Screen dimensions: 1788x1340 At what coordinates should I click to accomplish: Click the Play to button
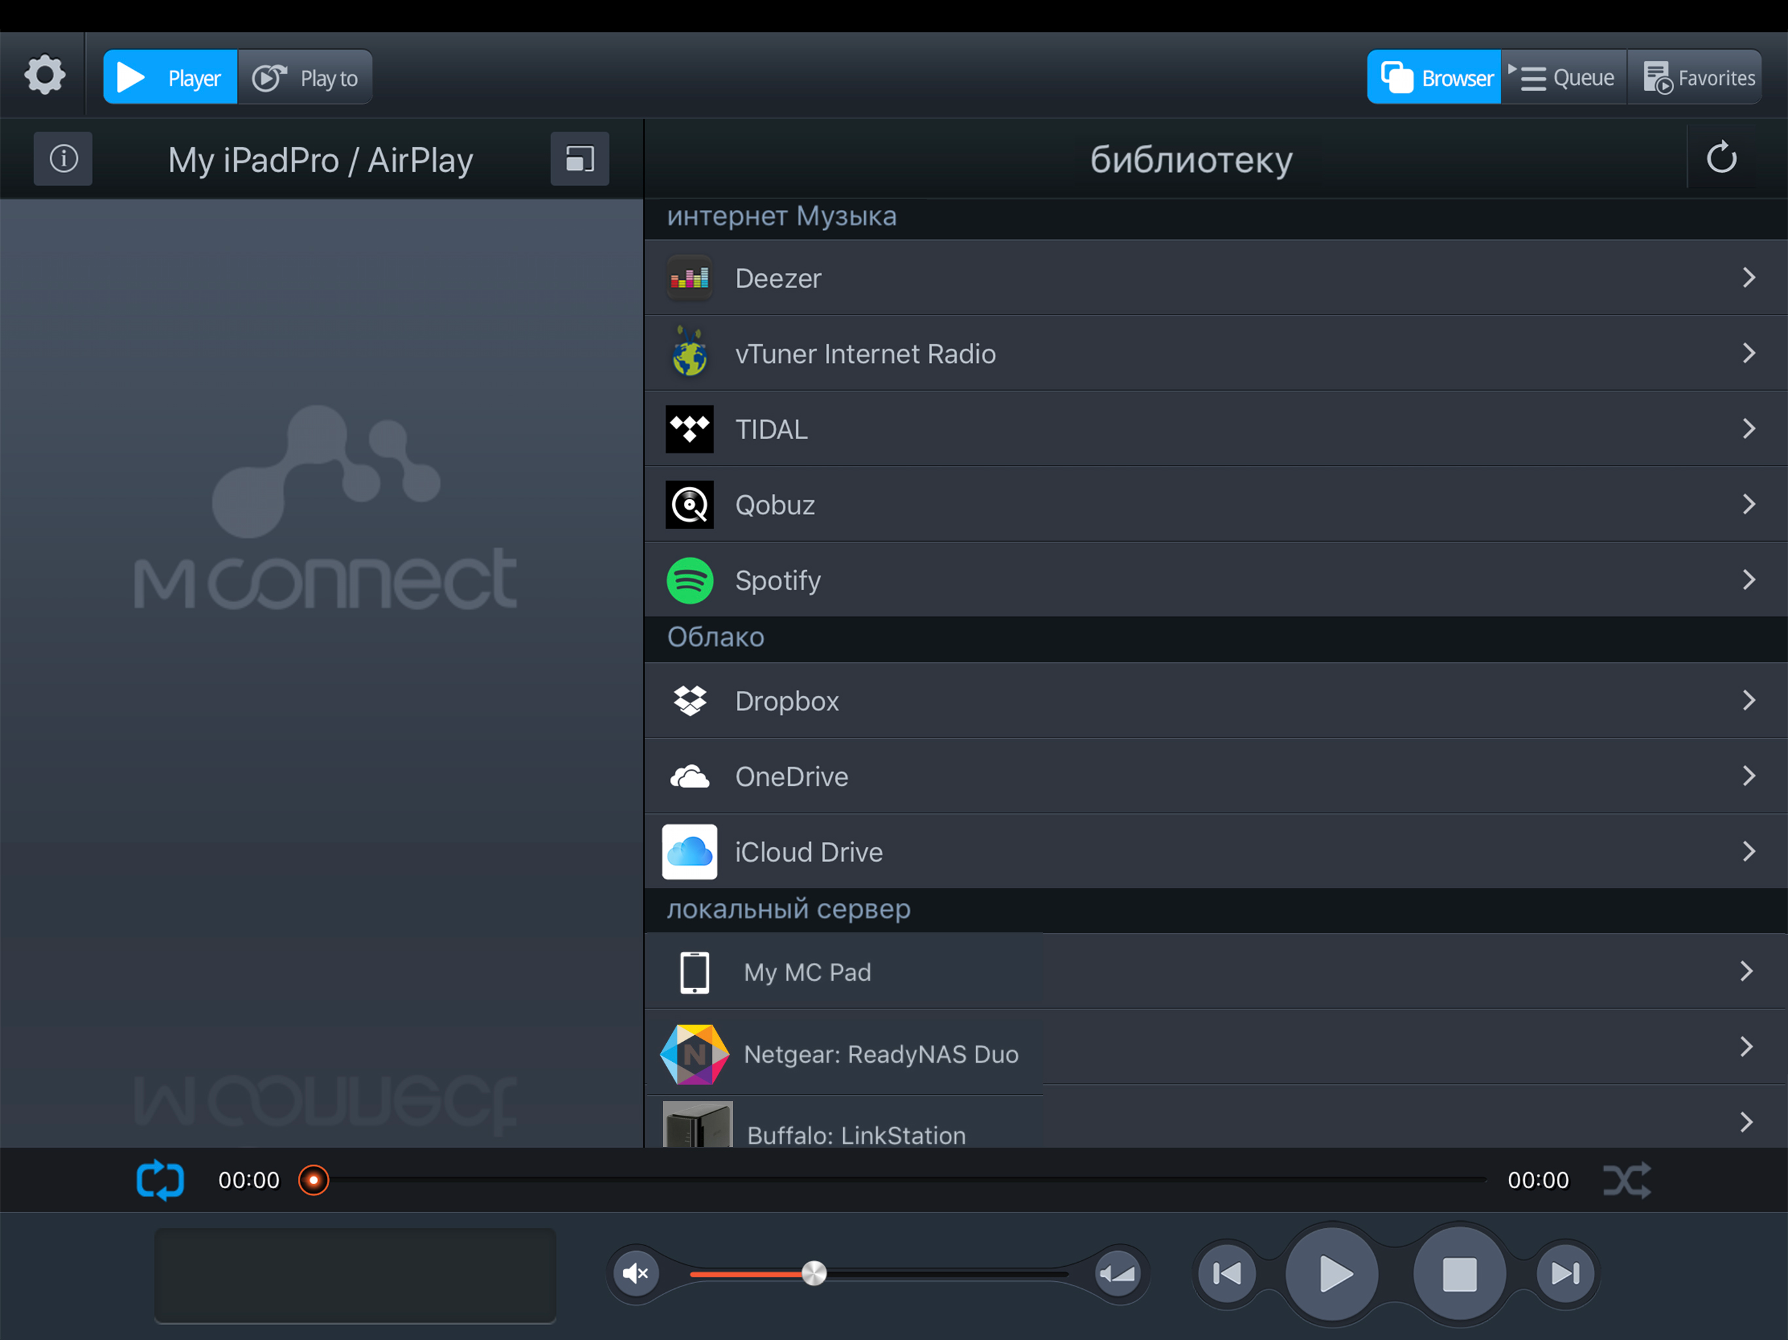(x=306, y=78)
